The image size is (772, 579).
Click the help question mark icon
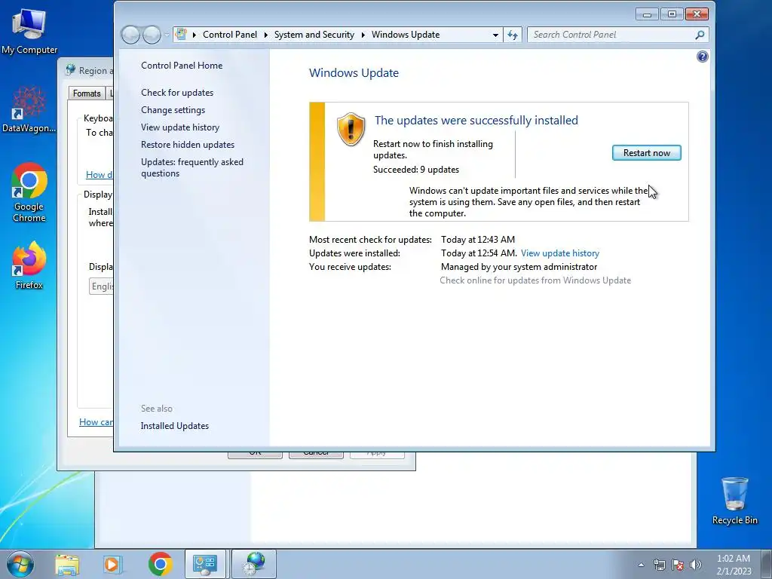coord(702,57)
